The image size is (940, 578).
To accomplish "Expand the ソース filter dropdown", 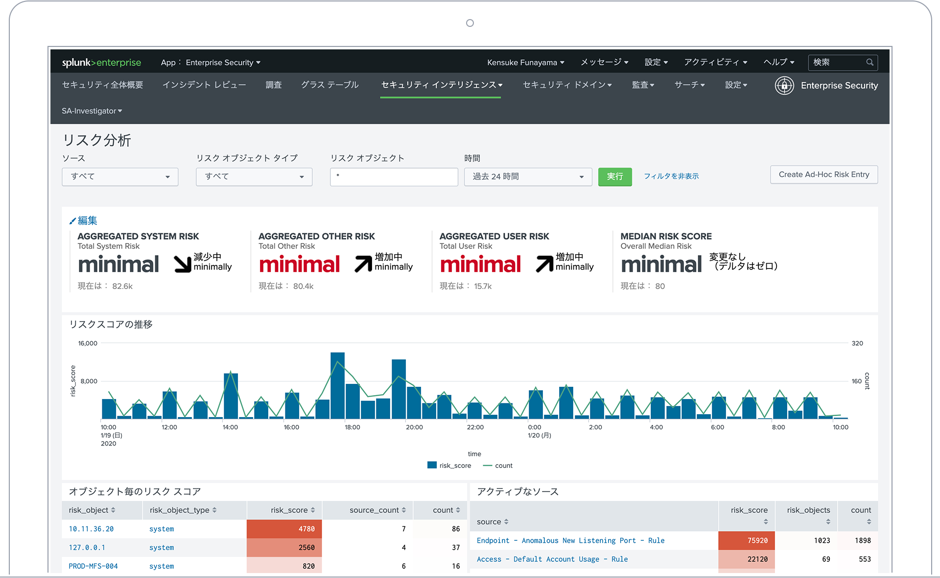I will click(x=120, y=177).
